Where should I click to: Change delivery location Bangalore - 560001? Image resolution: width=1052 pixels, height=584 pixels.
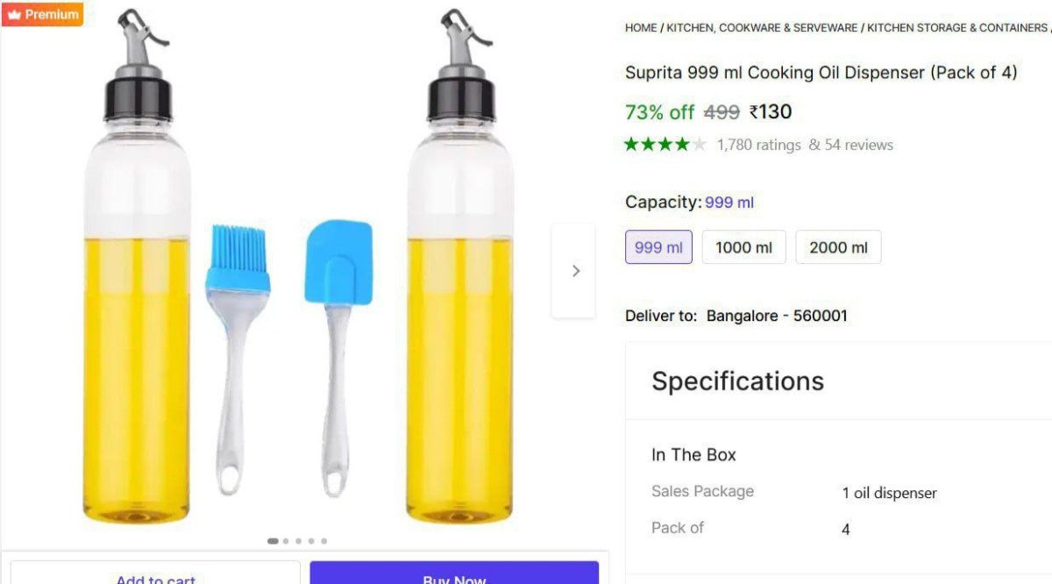777,316
